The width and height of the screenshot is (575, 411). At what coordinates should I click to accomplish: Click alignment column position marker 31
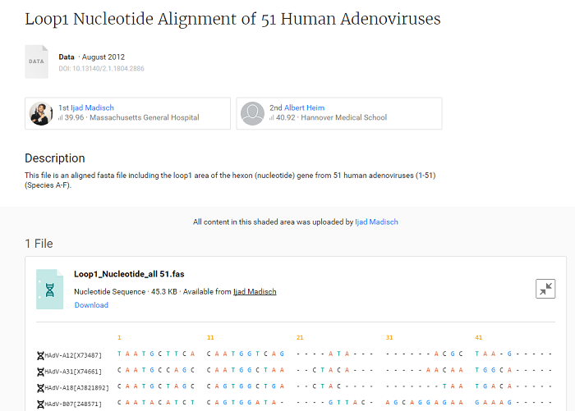pyautogui.click(x=389, y=337)
